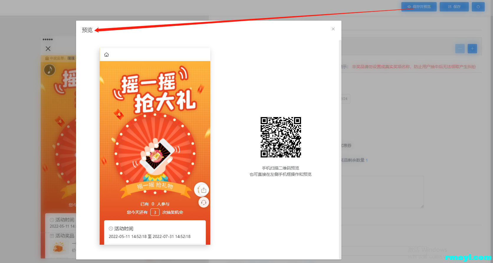Click the 也可直接在左侧手机框操作和预览 hint
This screenshot has width=493, height=263.
coord(281,174)
